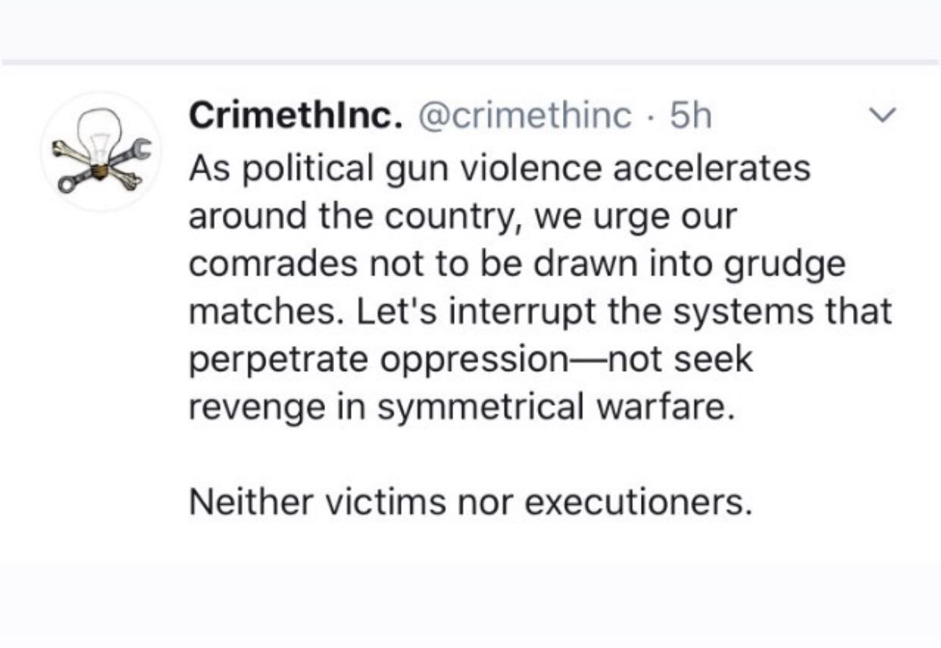Click the line "around the country, we urge our"
Image resolution: width=941 pixels, height=648 pixels.
click(462, 217)
